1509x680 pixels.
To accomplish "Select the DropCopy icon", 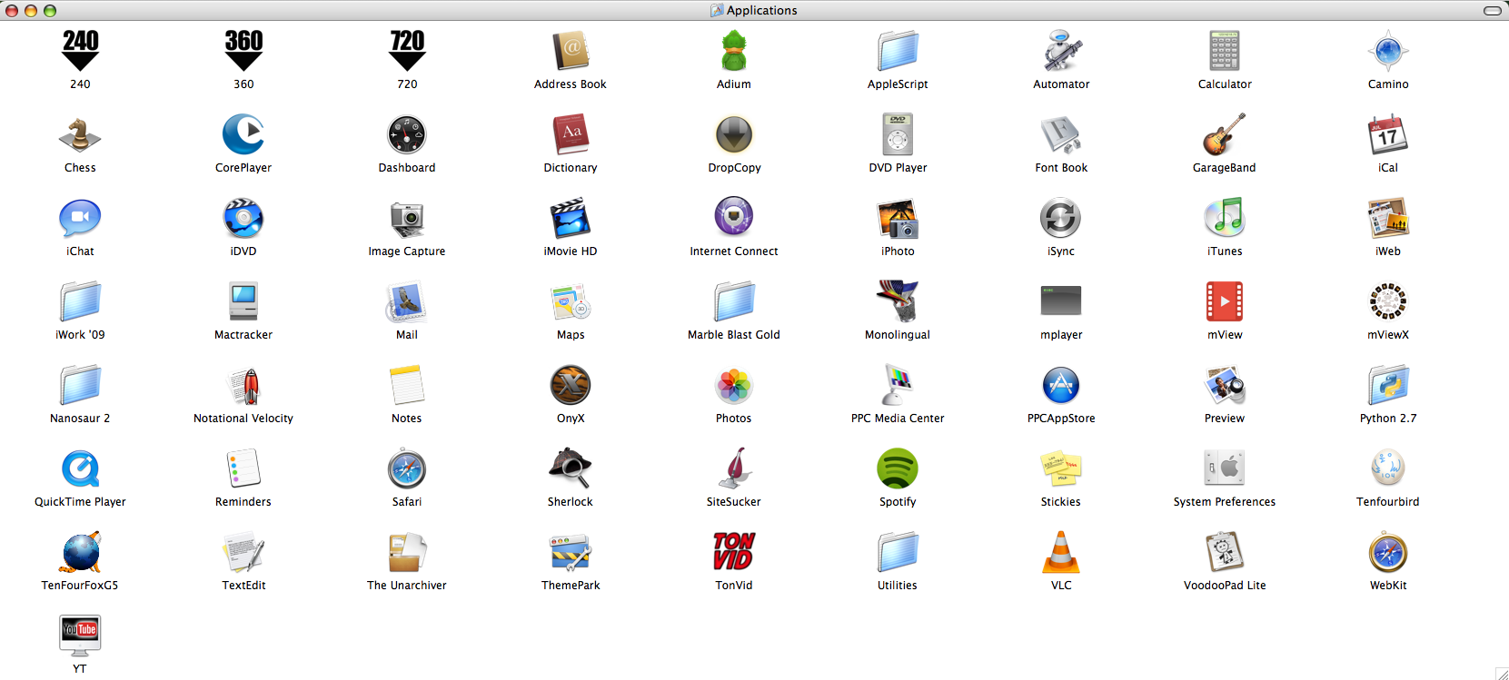I will [734, 134].
